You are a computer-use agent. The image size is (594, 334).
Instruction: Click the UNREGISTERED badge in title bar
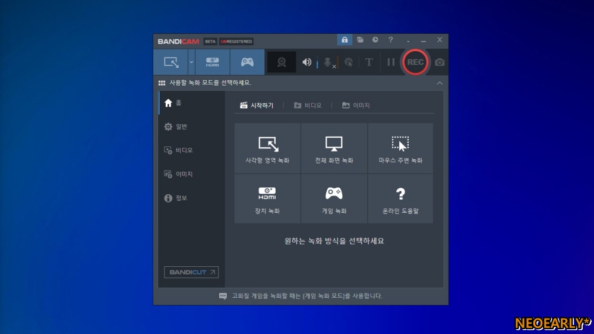click(x=236, y=42)
